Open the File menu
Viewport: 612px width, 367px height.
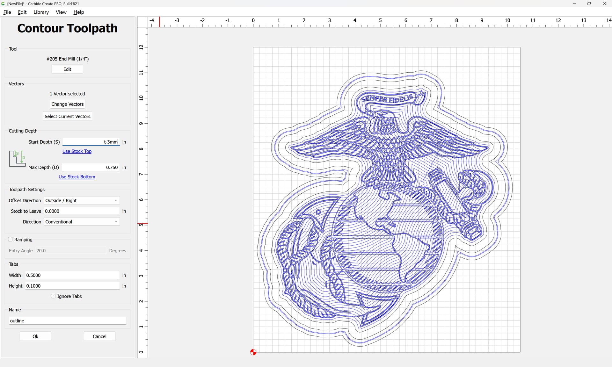click(x=7, y=12)
